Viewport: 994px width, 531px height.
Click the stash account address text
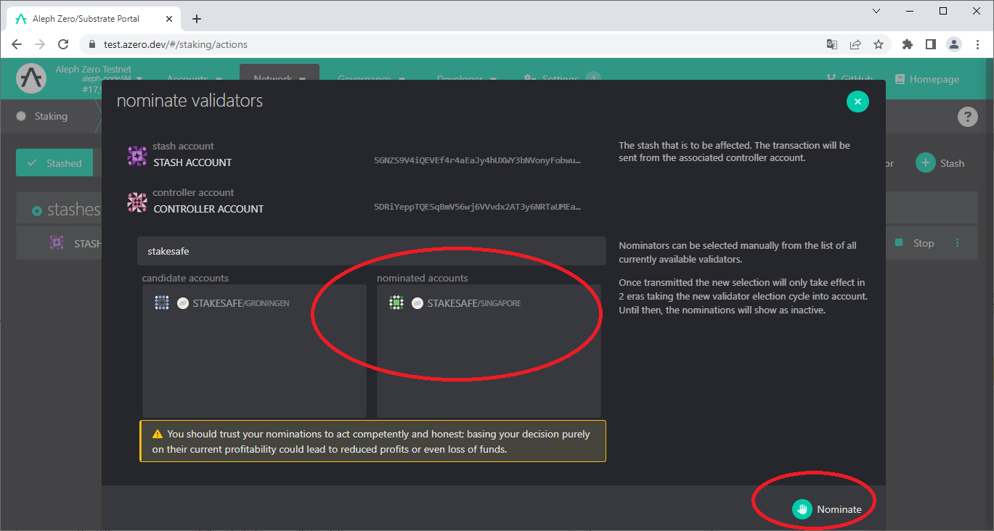(x=478, y=162)
